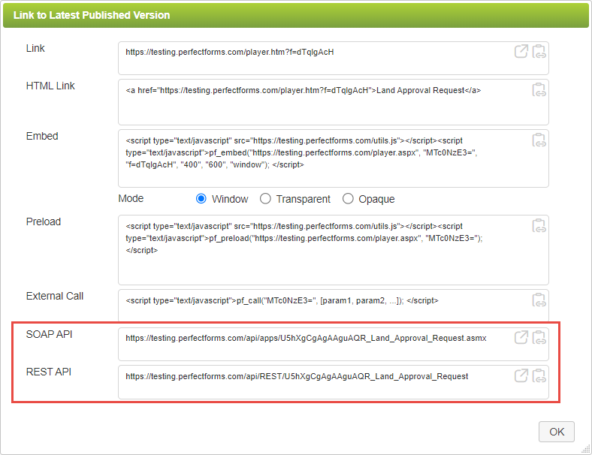Open the SOAP API URL in new window
592x455 pixels.
[x=521, y=337]
